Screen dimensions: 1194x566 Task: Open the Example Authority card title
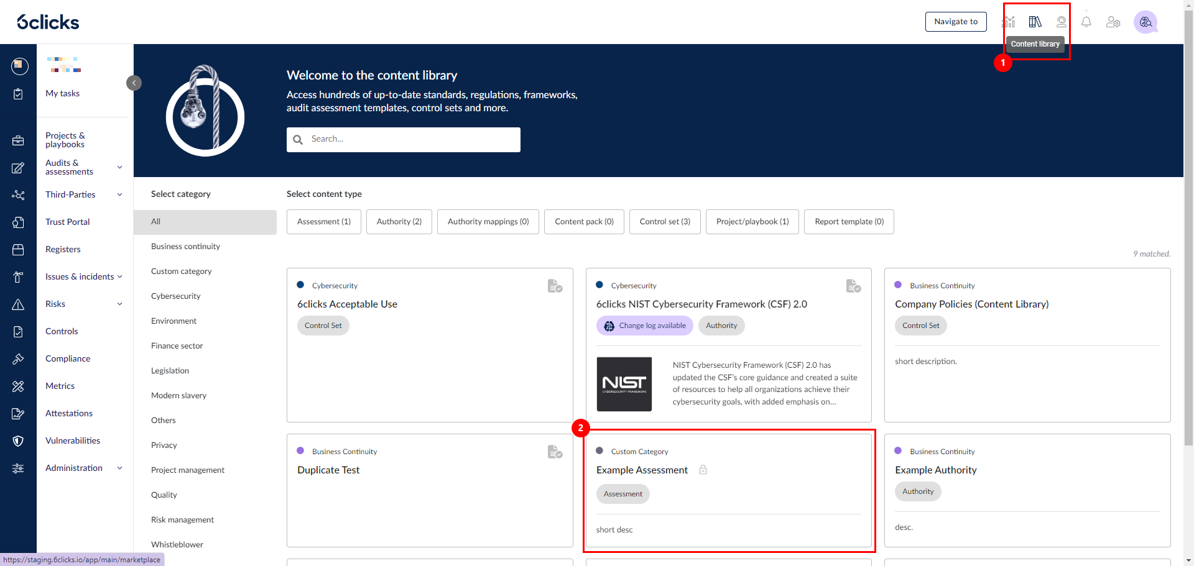[936, 470]
